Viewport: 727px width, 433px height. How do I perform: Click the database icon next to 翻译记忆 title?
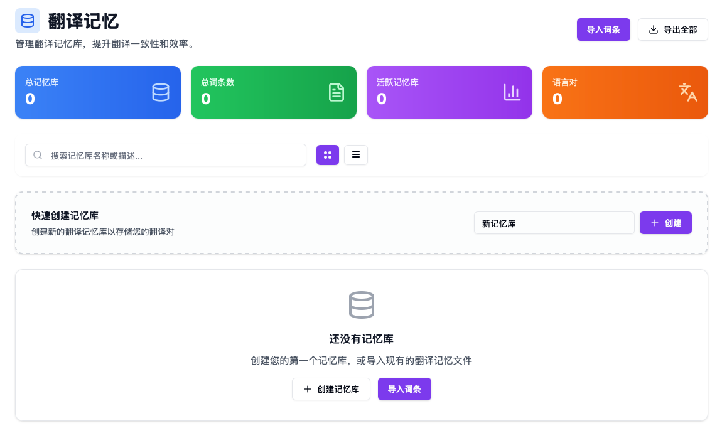[27, 20]
